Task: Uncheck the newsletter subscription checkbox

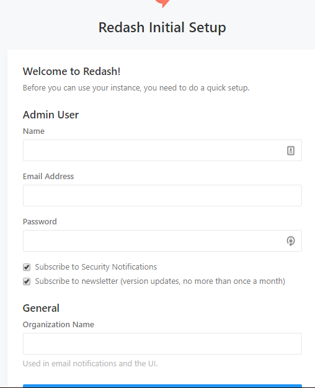Action: pyautogui.click(x=27, y=281)
